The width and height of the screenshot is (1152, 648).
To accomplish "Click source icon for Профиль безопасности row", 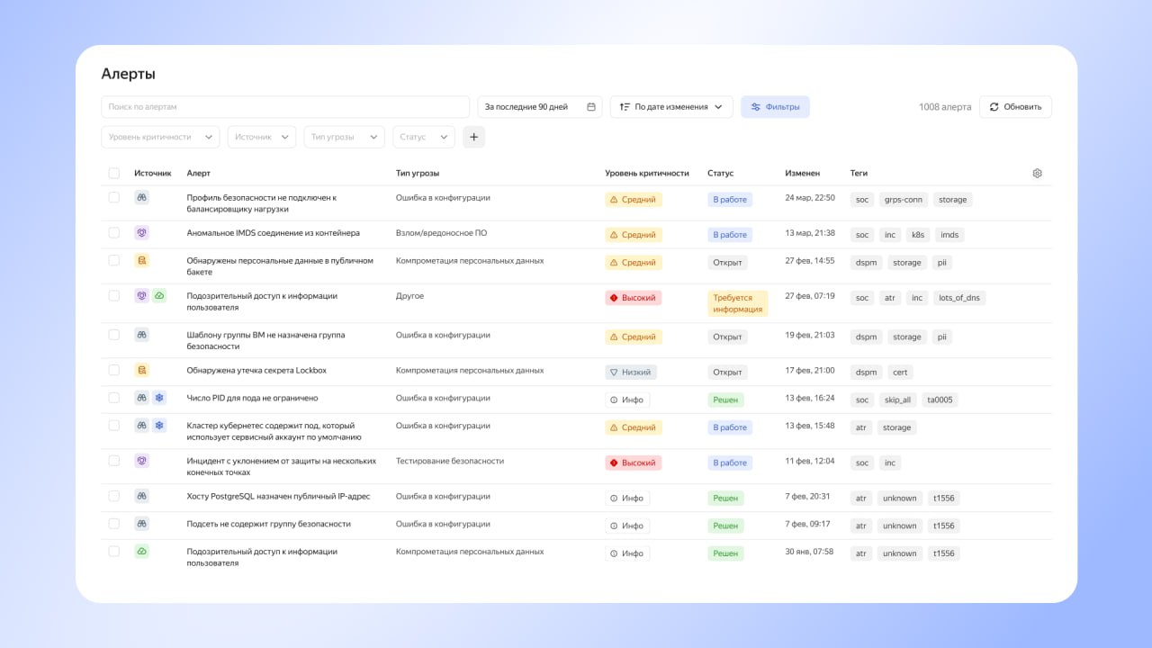I will pyautogui.click(x=141, y=197).
